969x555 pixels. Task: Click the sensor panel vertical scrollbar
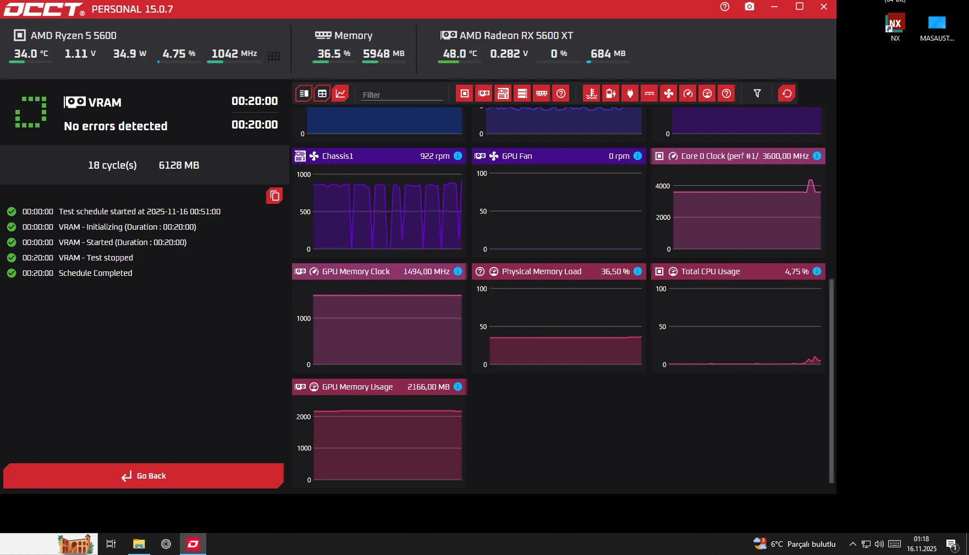pos(831,379)
